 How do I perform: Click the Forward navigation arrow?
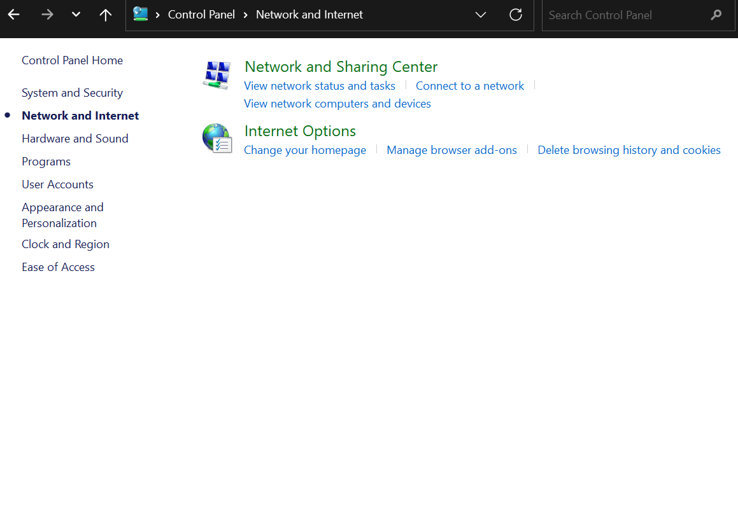pyautogui.click(x=47, y=14)
